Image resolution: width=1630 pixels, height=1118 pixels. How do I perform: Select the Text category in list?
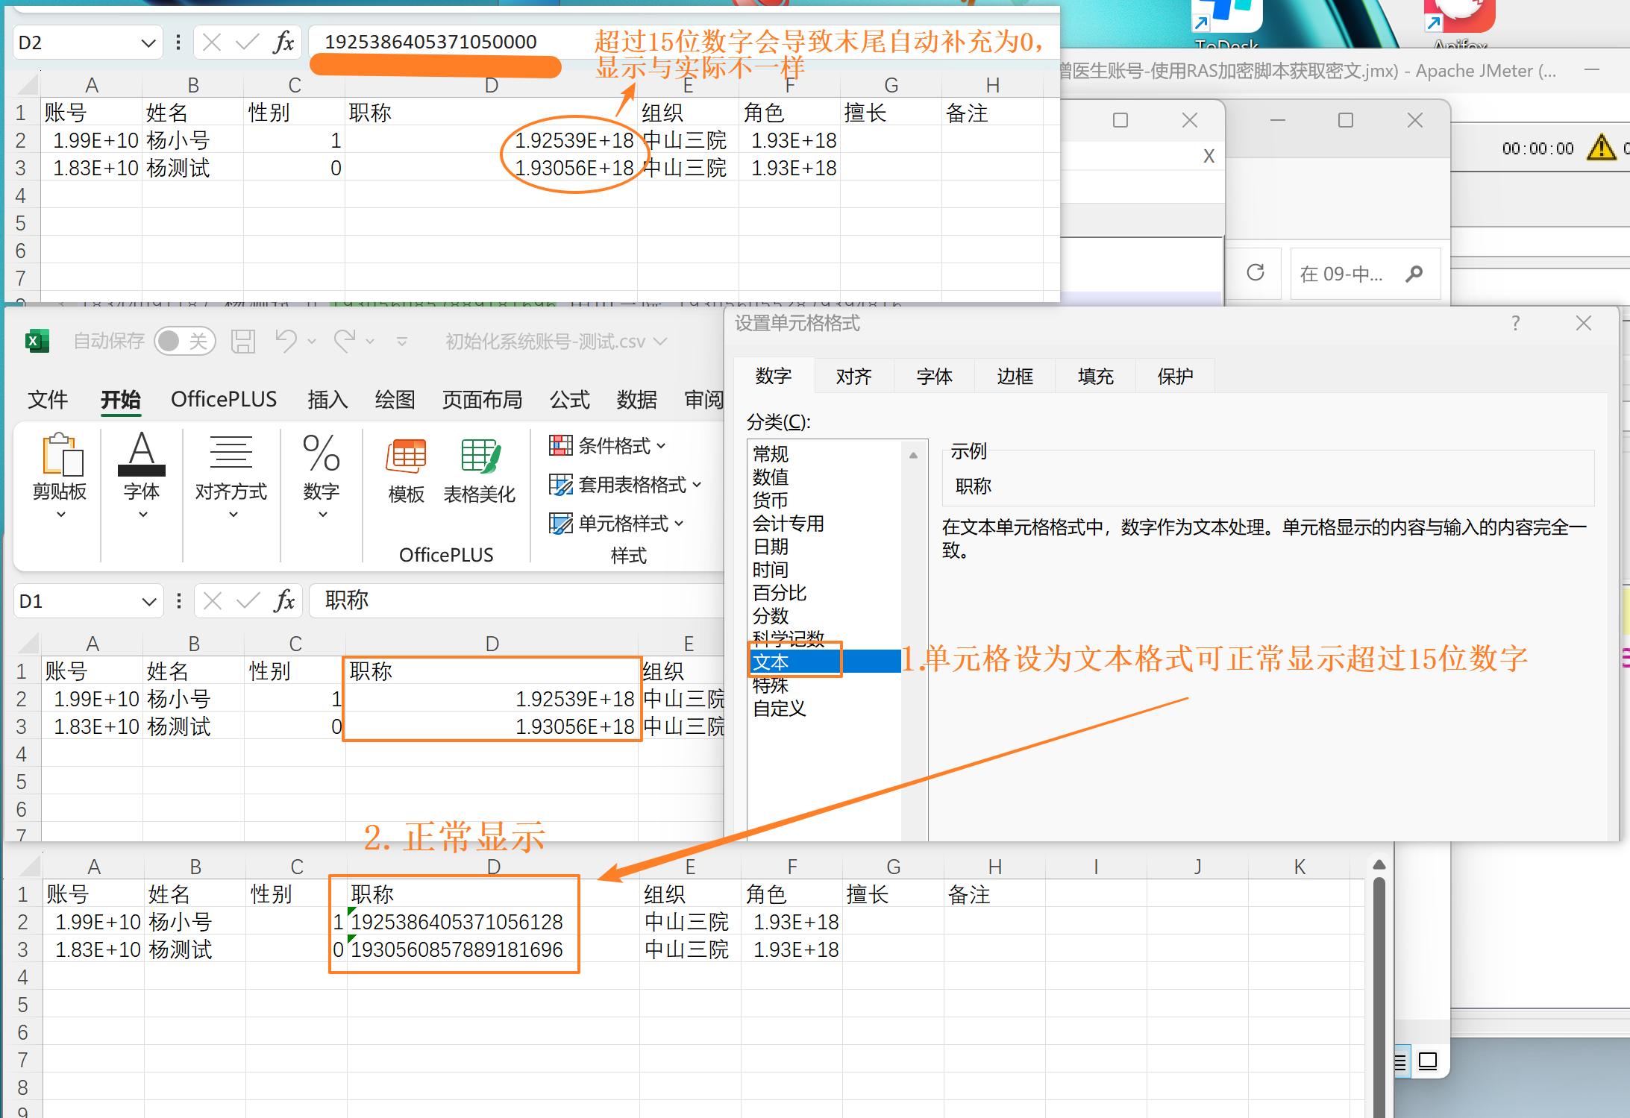click(771, 662)
